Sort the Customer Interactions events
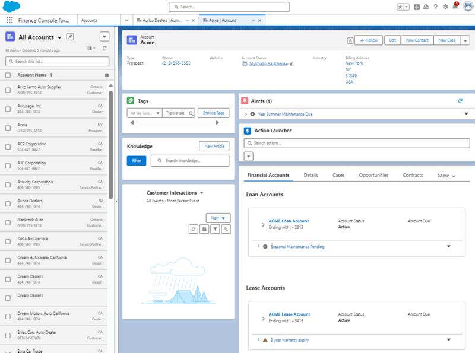This screenshot has height=353, width=475. pyautogui.click(x=226, y=229)
